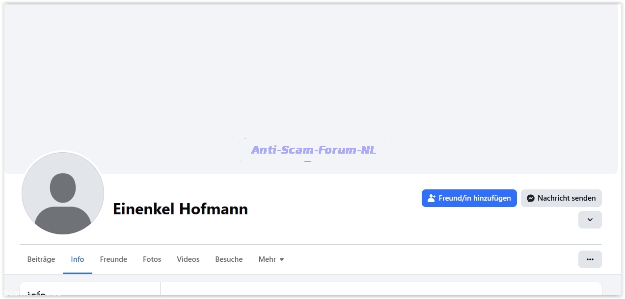Expand the chevron button below Nachricht senden
The width and height of the screenshot is (625, 299).
[x=590, y=220]
